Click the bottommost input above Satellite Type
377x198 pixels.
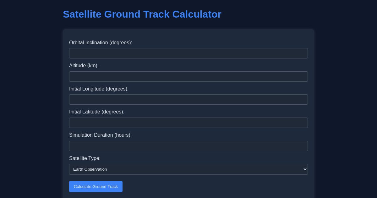tap(188, 146)
